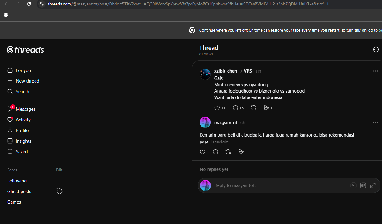Open xzibit_chen's profile avatar
The width and height of the screenshot is (382, 224).
click(x=205, y=74)
